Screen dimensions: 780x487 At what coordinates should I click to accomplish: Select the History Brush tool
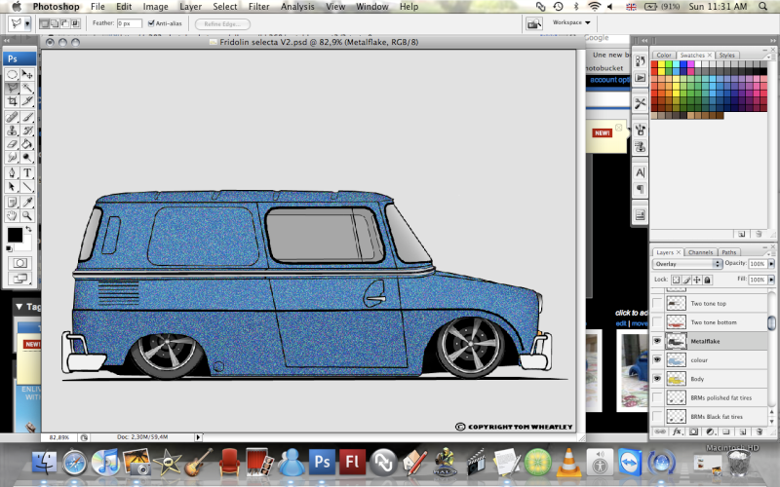point(27,131)
